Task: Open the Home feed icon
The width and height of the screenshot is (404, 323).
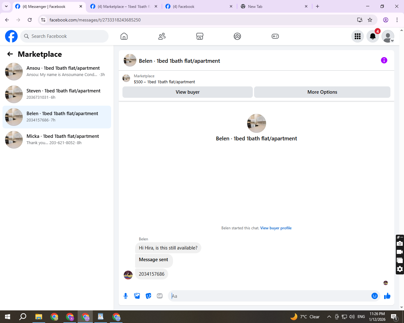Action: coord(124,36)
